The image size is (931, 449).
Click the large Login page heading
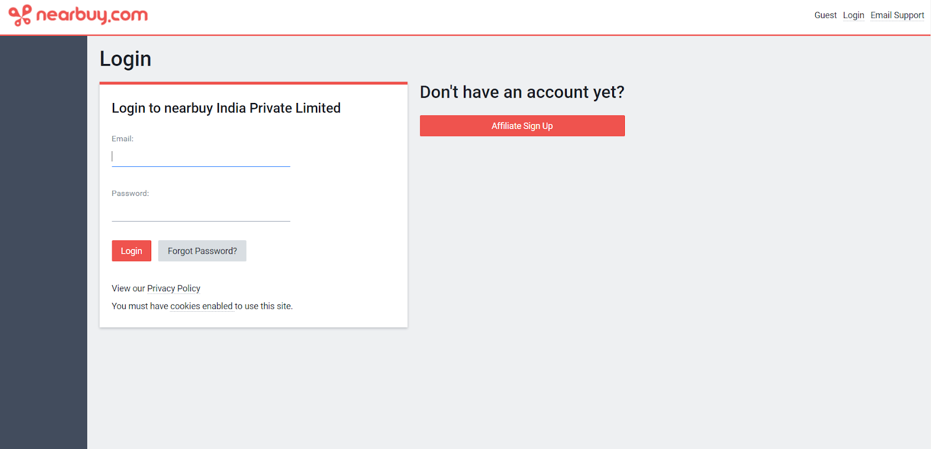pyautogui.click(x=125, y=59)
